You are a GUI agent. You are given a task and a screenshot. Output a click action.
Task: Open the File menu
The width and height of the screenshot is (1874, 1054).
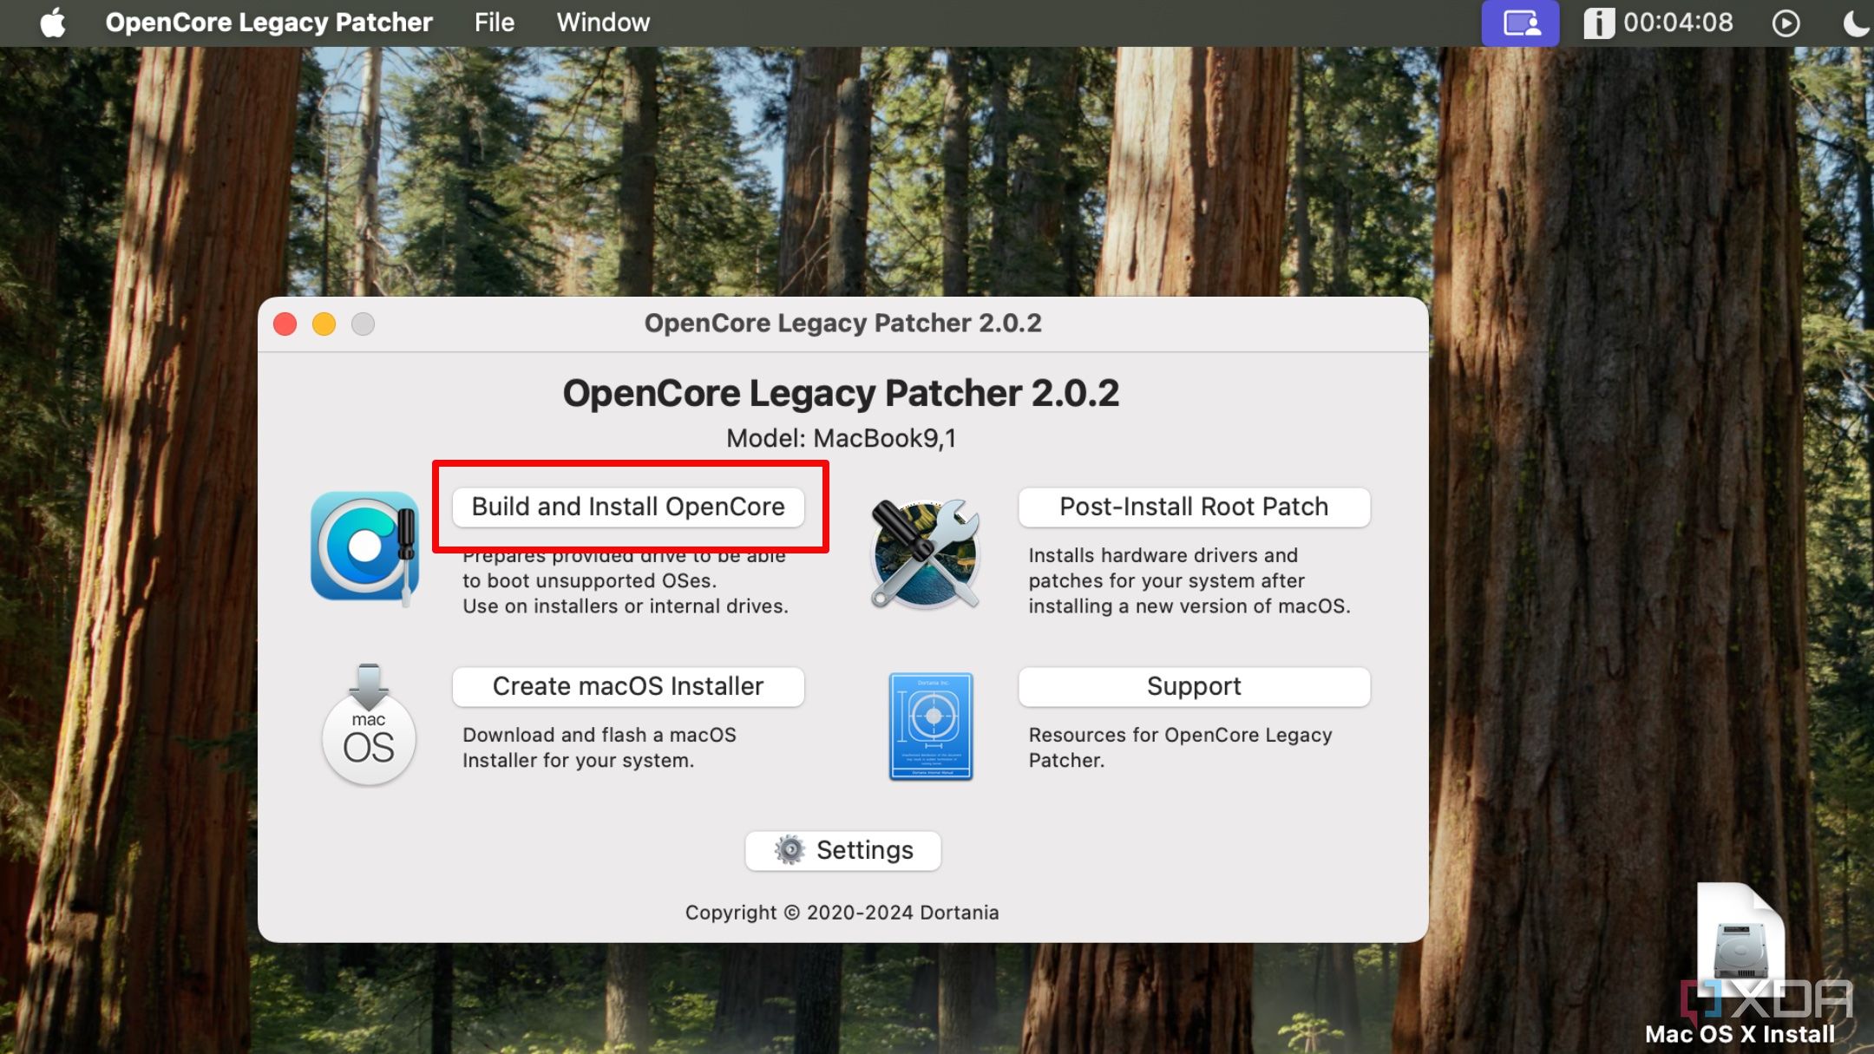click(x=495, y=23)
